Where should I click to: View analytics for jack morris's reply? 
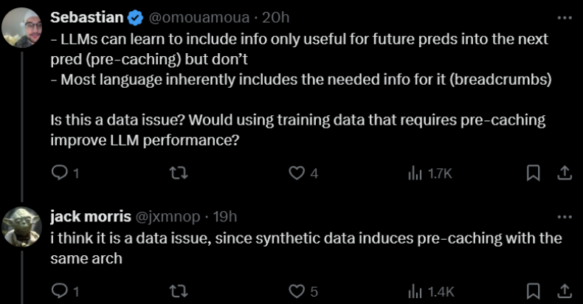414,291
